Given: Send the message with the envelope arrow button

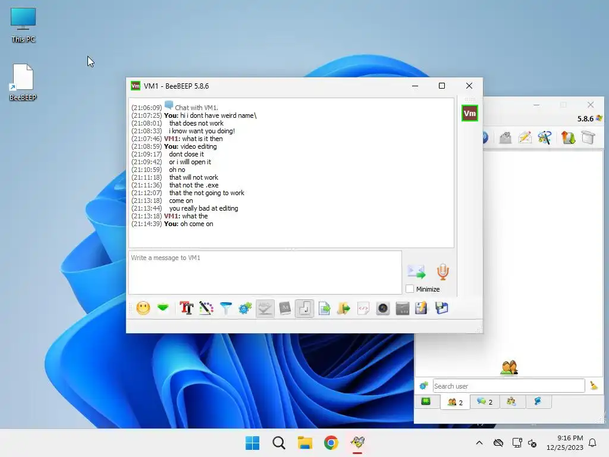Looking at the screenshot, I should (x=416, y=271).
